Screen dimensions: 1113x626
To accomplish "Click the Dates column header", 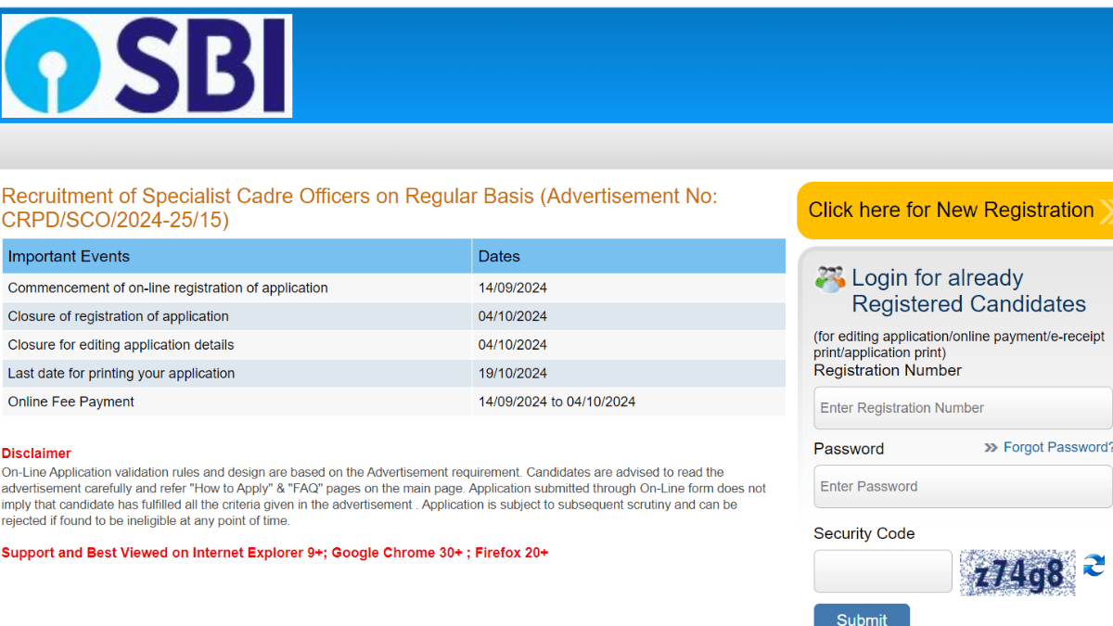I will tap(629, 256).
